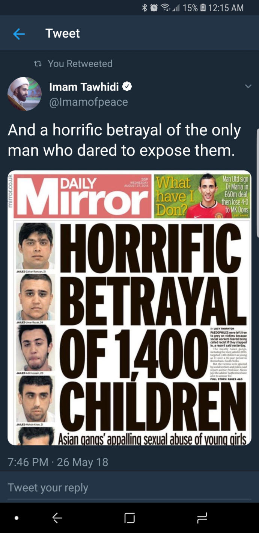The height and width of the screenshot is (533, 259).
Task: Tap the Tweet your reply field
Action: tap(129, 488)
